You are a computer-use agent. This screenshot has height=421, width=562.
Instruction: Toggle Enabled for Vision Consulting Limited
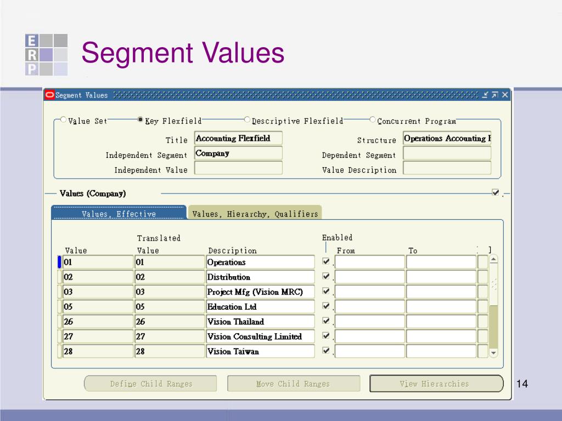tap(326, 335)
